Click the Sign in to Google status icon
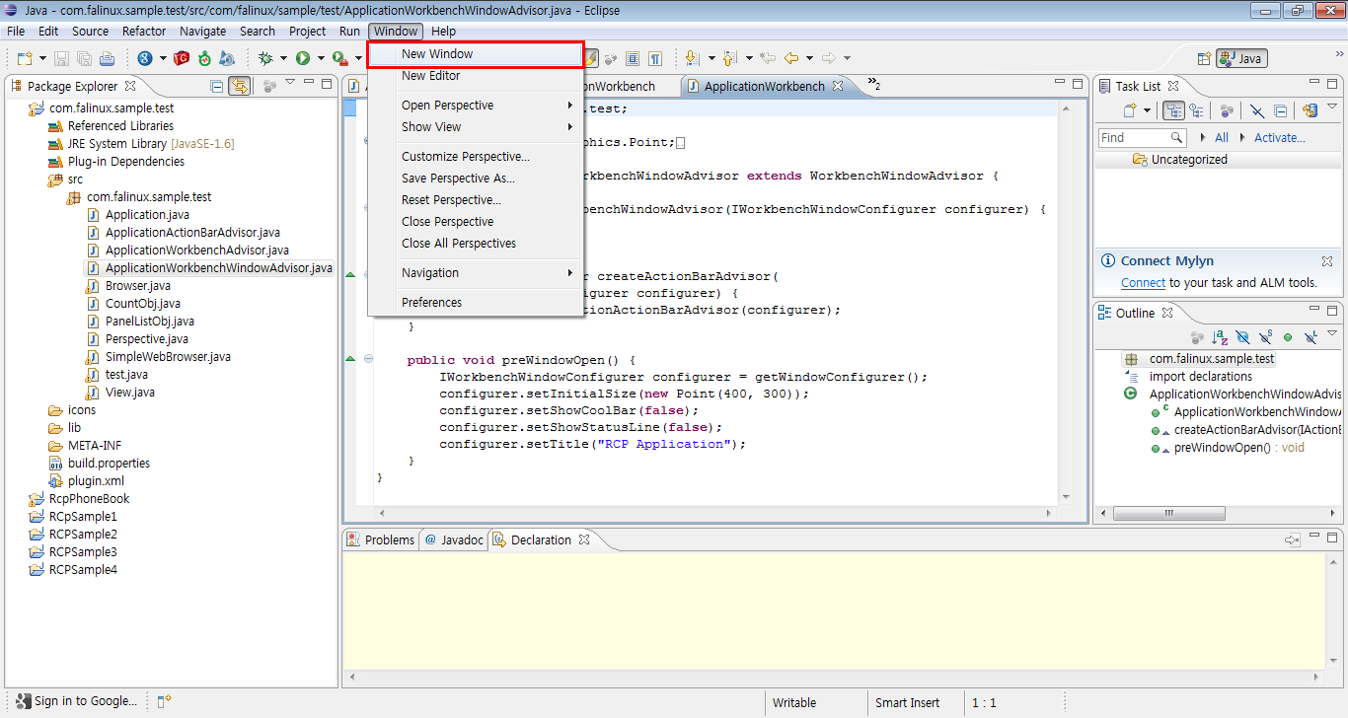This screenshot has height=718, width=1348. 22,701
